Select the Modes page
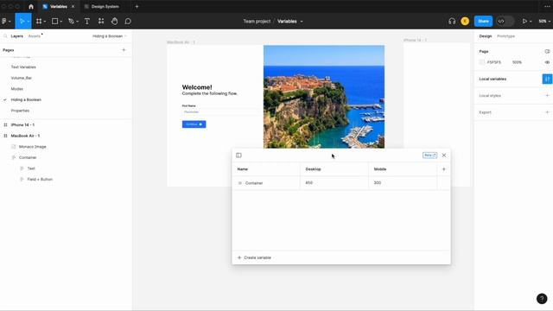553x311 pixels. point(17,89)
